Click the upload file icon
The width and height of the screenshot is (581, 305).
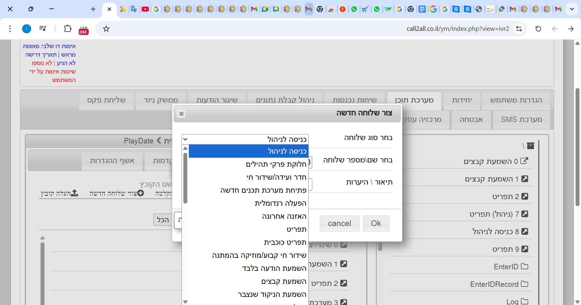74,193
